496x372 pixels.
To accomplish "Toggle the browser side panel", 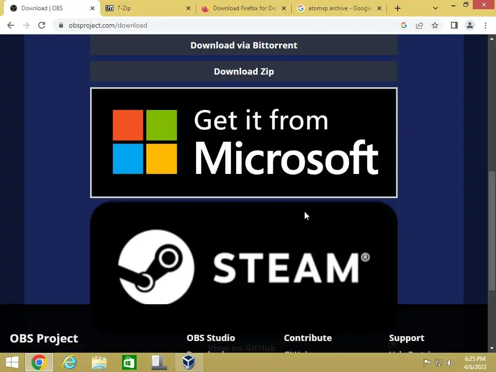I will pos(454,25).
